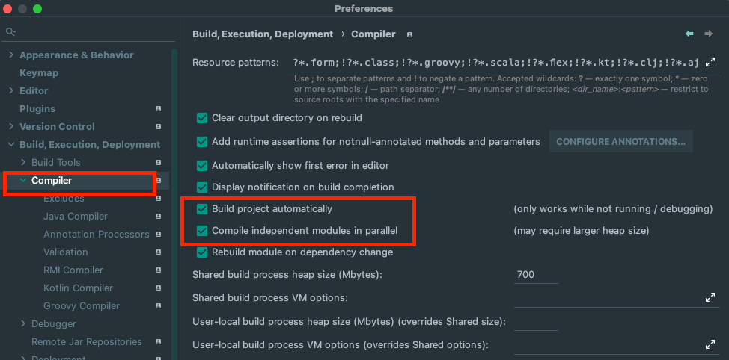Click the Shared build heap size field
This screenshot has height=360, width=729.
pyautogui.click(x=536, y=274)
